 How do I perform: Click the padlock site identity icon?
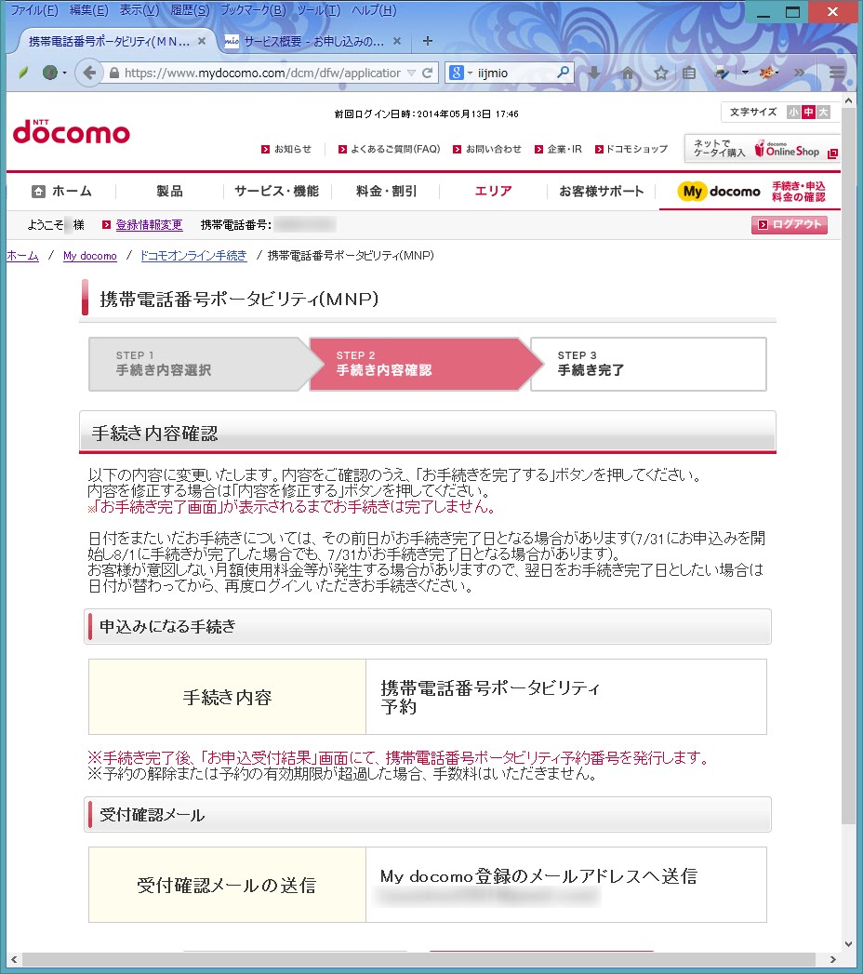click(113, 73)
